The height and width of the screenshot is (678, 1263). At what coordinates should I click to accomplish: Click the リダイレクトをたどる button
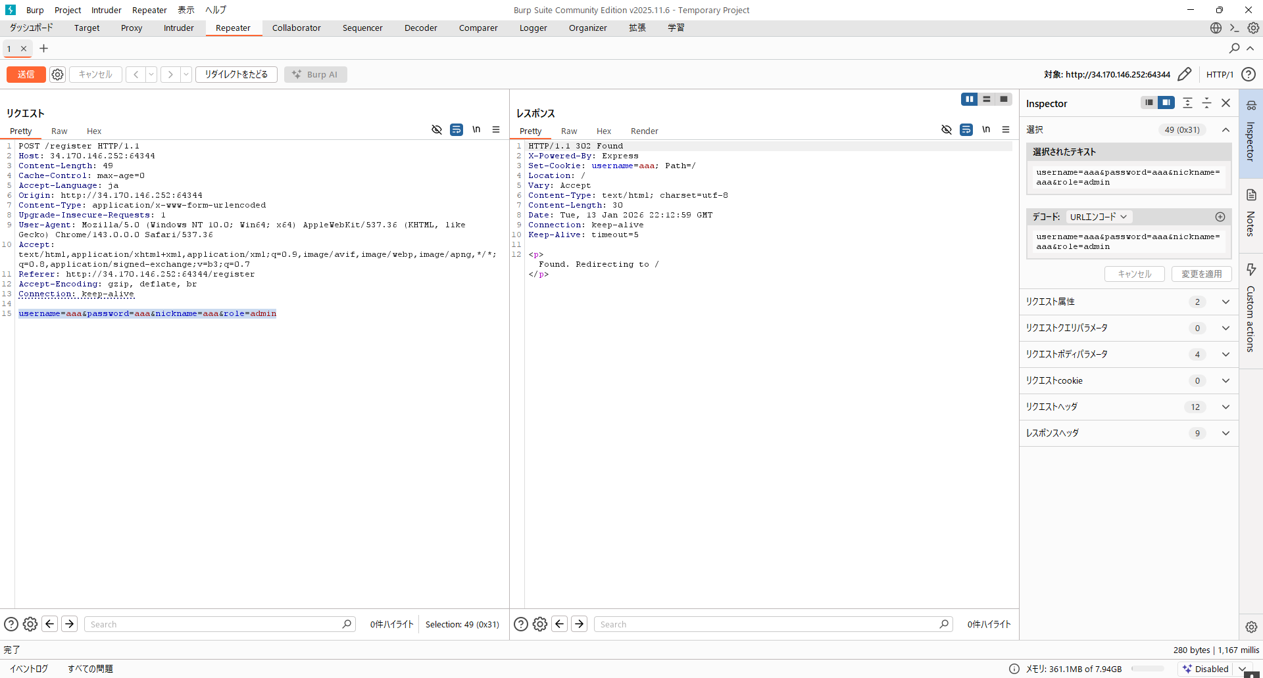pos(236,75)
